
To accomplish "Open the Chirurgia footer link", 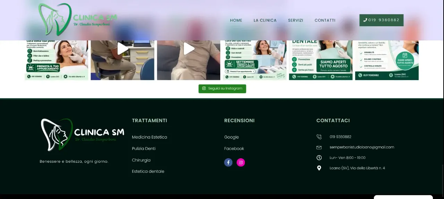I will coord(141,160).
